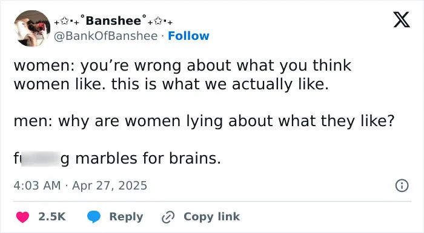Follow the BankOfBanshee account
Screen dimensions: 424x233
coord(188,36)
